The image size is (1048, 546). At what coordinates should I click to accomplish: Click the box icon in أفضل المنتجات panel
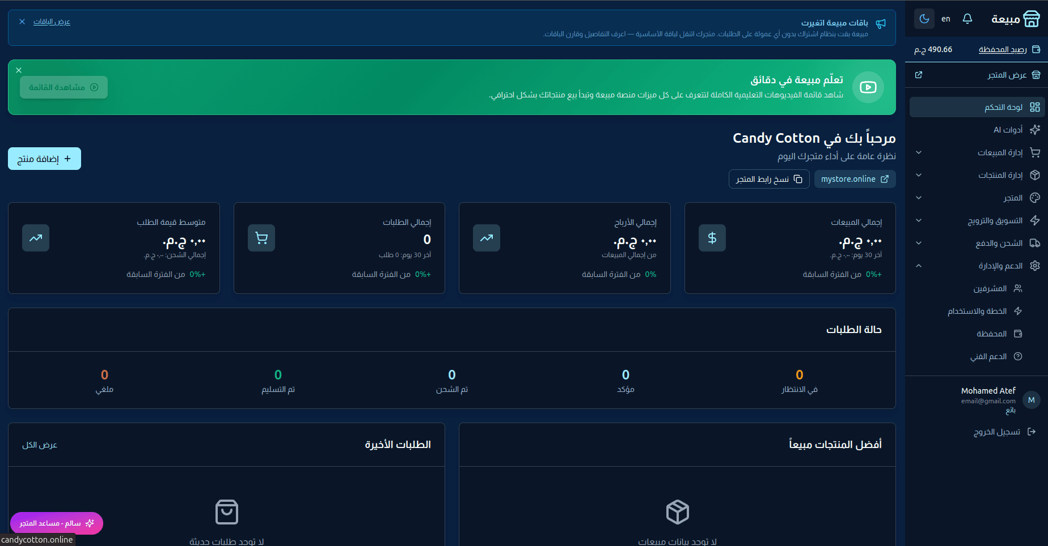coord(678,512)
